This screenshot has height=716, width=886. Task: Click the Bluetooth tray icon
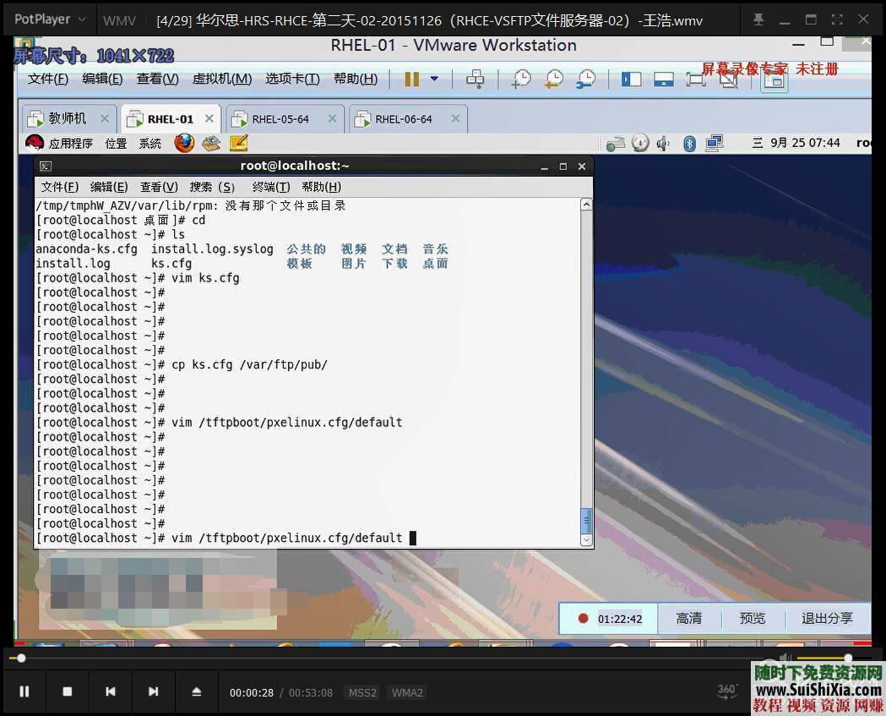coord(689,144)
